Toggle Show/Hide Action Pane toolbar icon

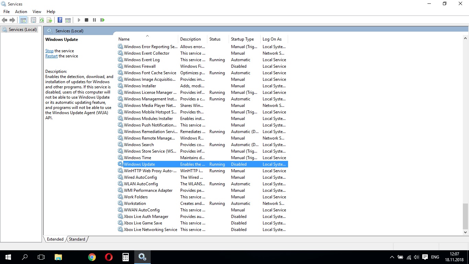click(x=68, y=20)
